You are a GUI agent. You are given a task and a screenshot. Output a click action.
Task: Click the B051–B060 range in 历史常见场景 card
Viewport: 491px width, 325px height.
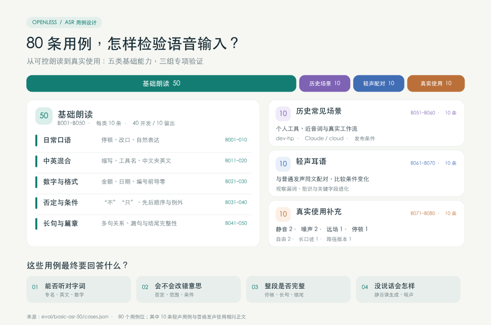pyautogui.click(x=423, y=113)
